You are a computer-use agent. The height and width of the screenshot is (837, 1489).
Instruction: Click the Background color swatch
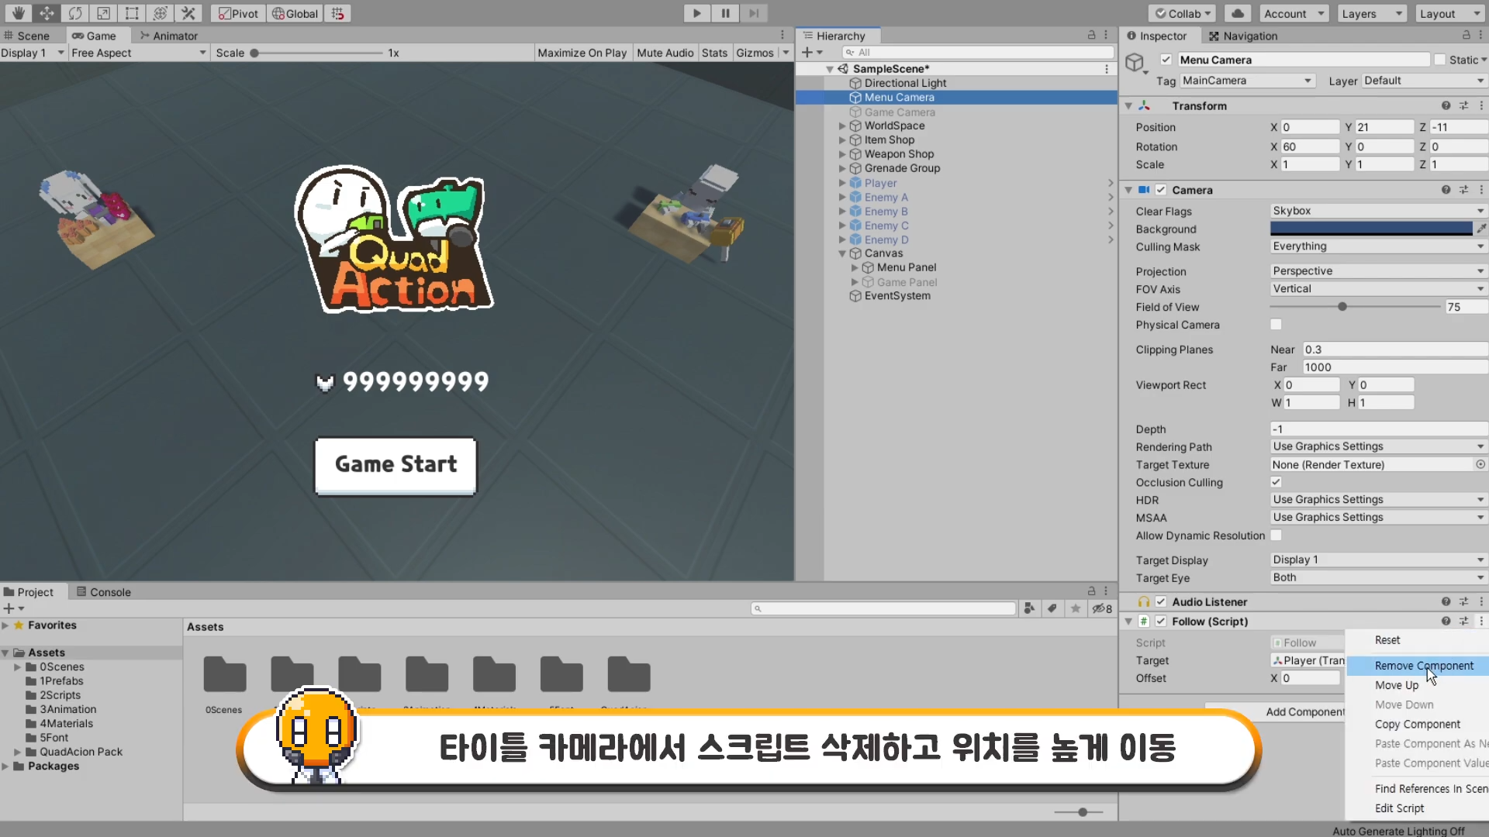(1371, 229)
